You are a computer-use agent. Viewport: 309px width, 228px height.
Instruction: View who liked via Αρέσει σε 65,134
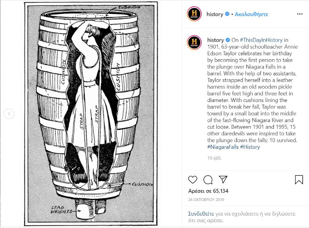click(208, 191)
